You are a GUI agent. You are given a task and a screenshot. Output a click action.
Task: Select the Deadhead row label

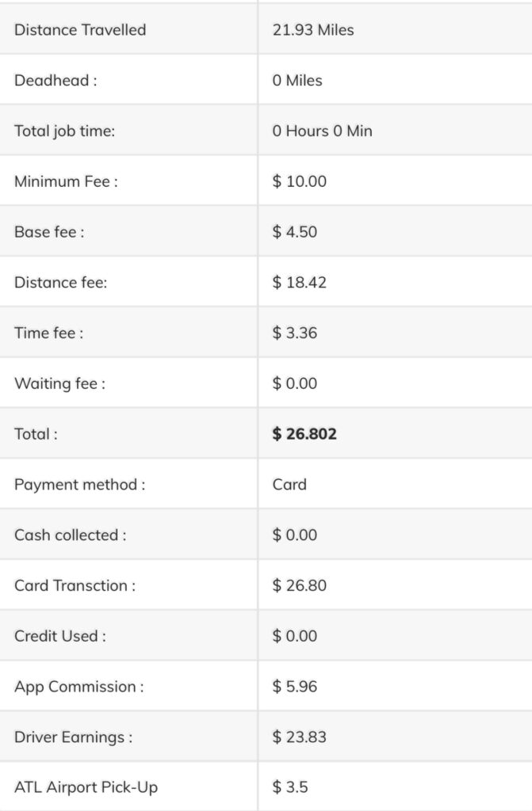point(55,80)
